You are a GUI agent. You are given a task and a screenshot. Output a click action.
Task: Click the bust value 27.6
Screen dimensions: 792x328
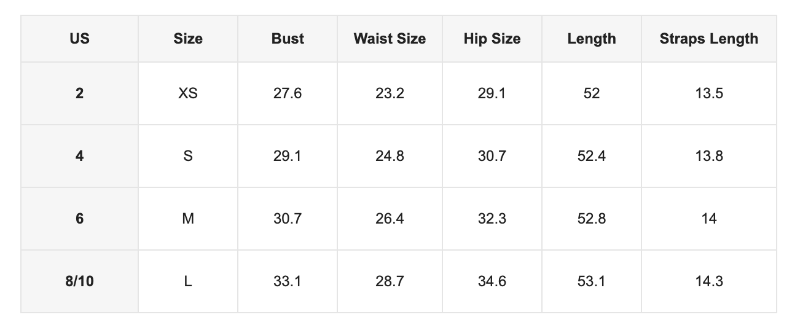click(x=288, y=93)
